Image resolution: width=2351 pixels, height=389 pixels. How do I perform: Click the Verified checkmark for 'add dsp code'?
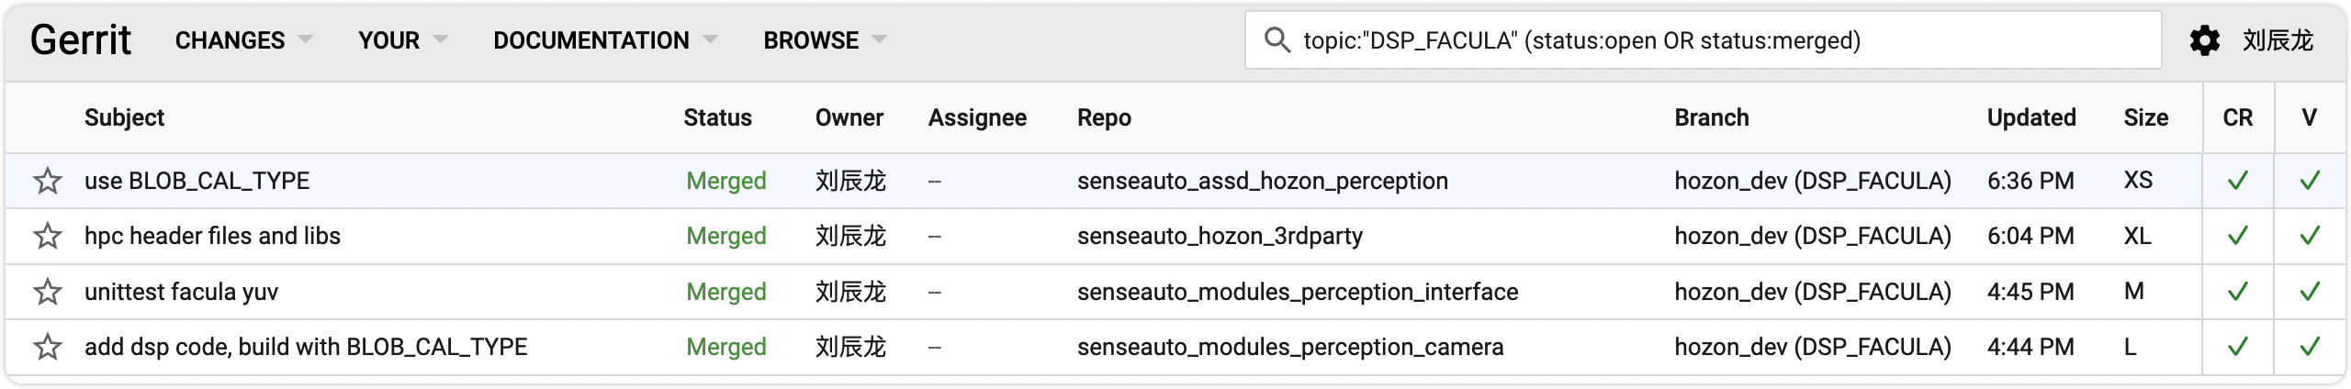tap(2310, 347)
